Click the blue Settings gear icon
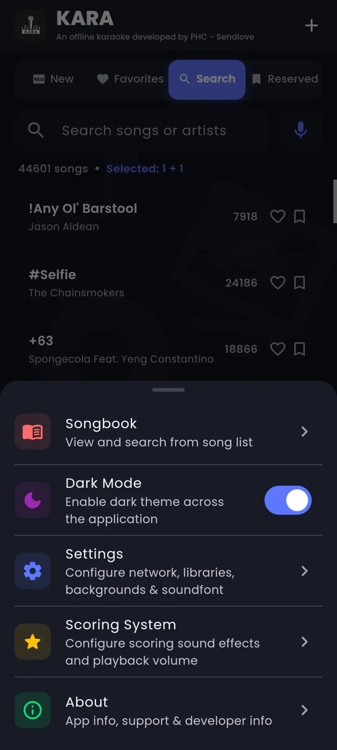Image resolution: width=337 pixels, height=750 pixels. 33,571
